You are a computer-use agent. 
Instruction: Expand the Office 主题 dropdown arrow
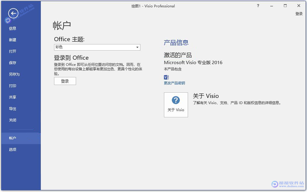[x=137, y=47]
